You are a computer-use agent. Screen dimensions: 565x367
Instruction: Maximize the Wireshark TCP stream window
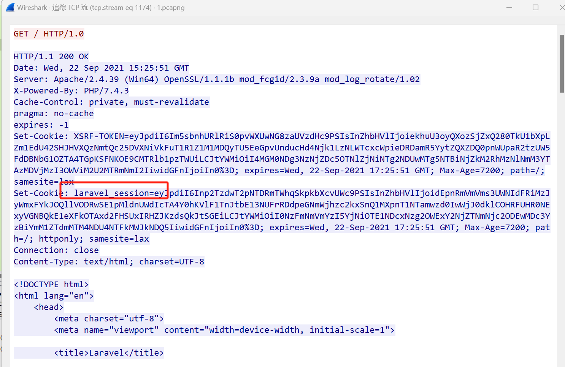(536, 8)
